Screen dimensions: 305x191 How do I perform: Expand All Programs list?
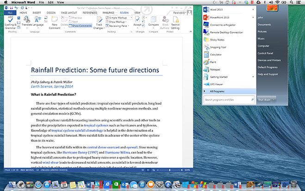[x=229, y=91]
